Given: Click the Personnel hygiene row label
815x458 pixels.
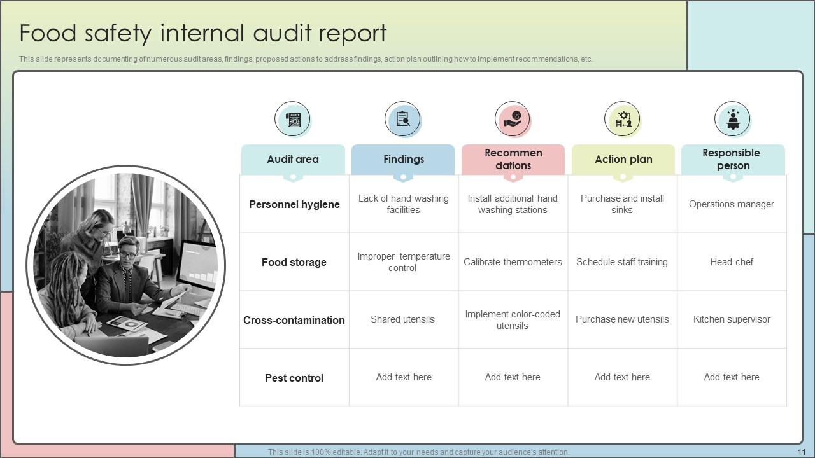Looking at the screenshot, I should pyautogui.click(x=294, y=204).
